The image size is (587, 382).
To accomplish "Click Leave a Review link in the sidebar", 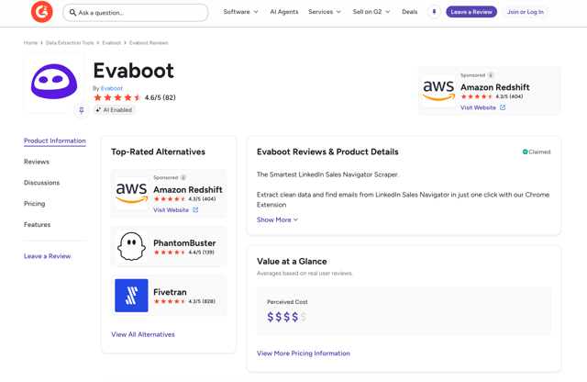I will pyautogui.click(x=47, y=256).
